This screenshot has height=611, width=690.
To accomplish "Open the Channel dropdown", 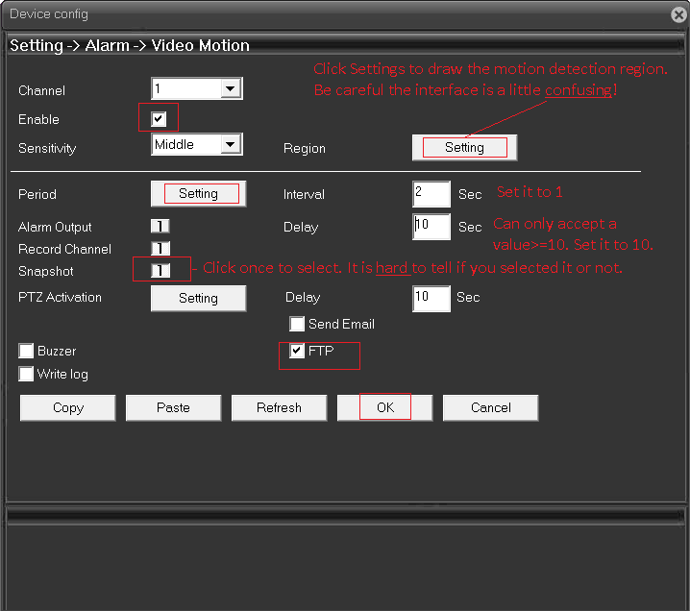I will [x=230, y=89].
